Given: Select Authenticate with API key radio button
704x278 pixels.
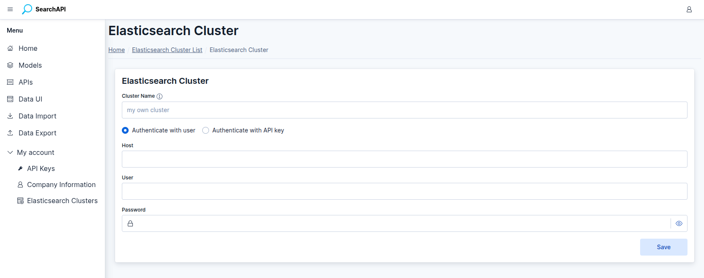Looking at the screenshot, I should pyautogui.click(x=206, y=130).
